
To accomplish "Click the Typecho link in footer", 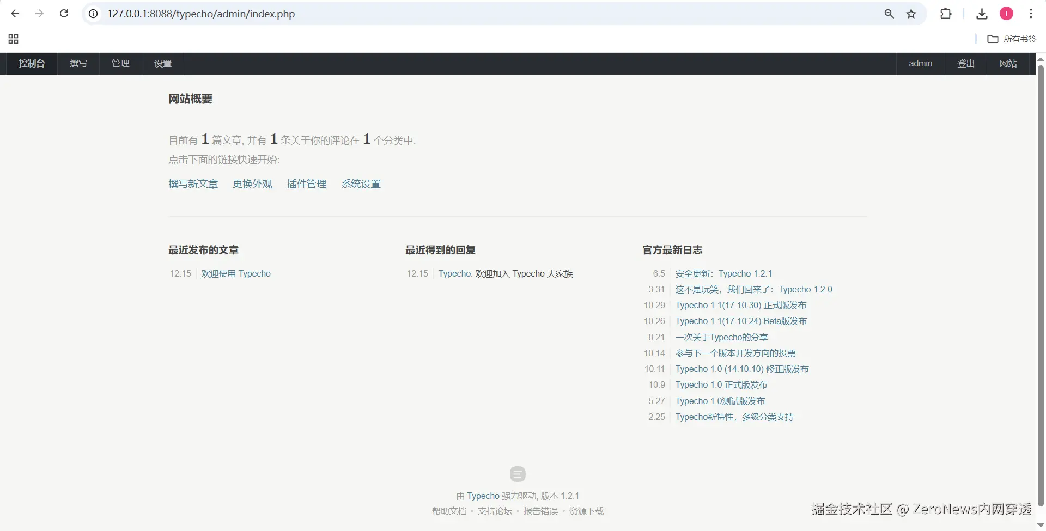I will 483,496.
